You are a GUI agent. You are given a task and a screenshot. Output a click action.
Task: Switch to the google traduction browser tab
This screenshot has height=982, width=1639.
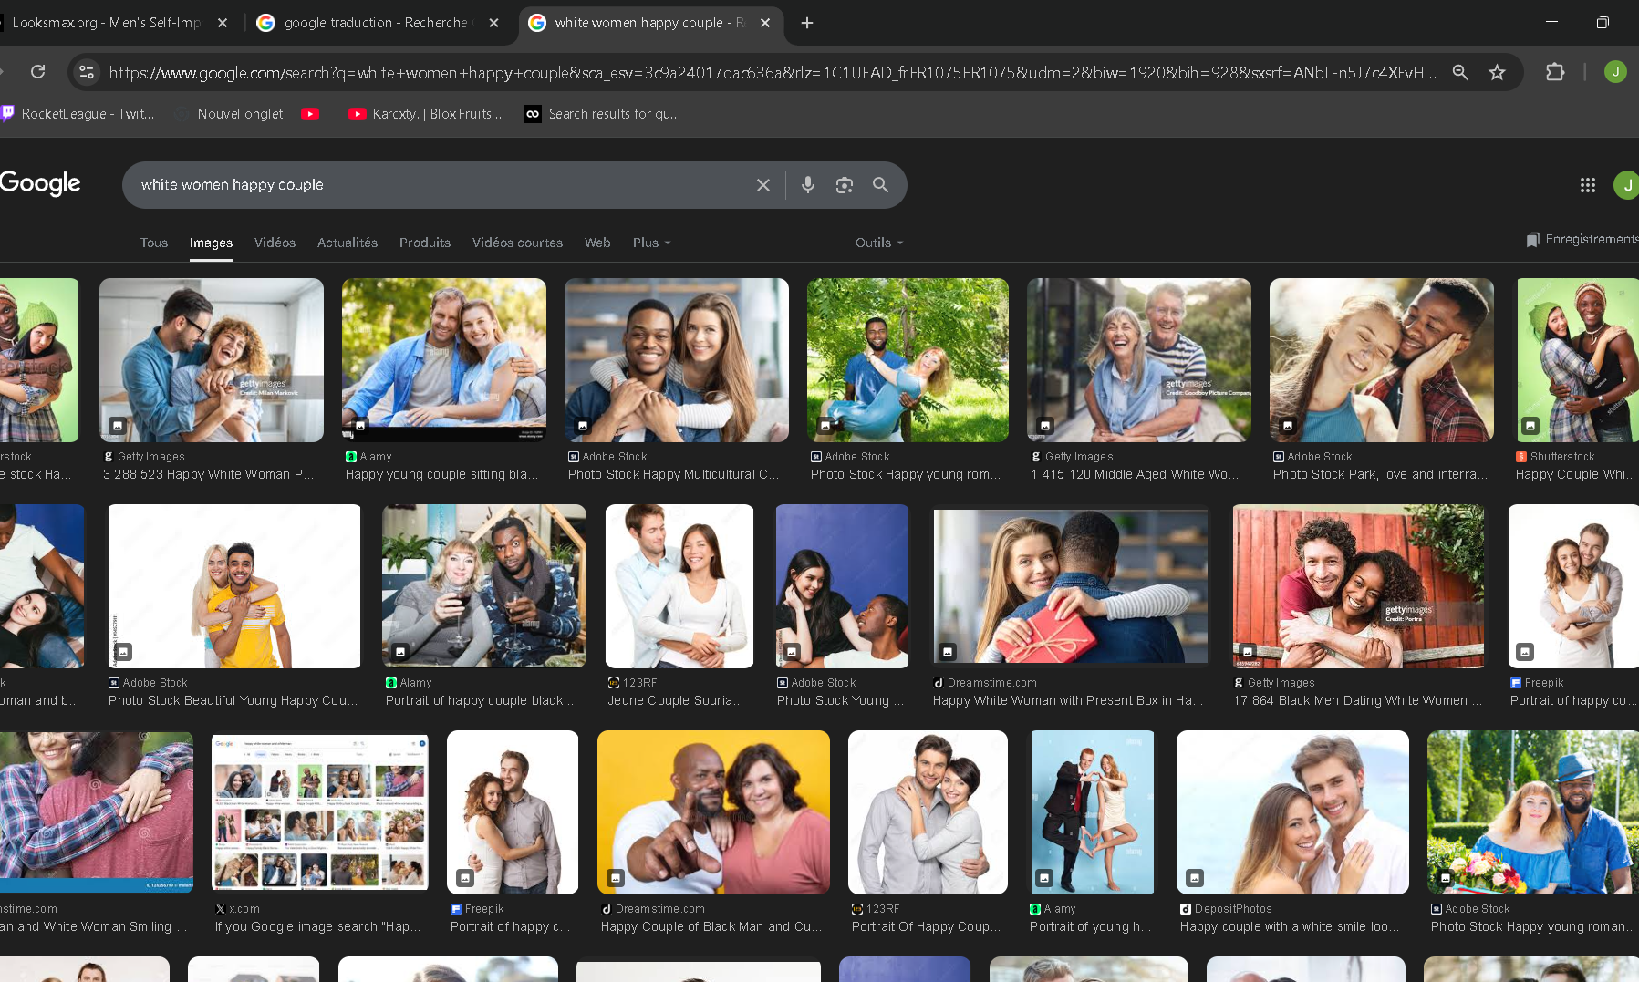click(374, 23)
